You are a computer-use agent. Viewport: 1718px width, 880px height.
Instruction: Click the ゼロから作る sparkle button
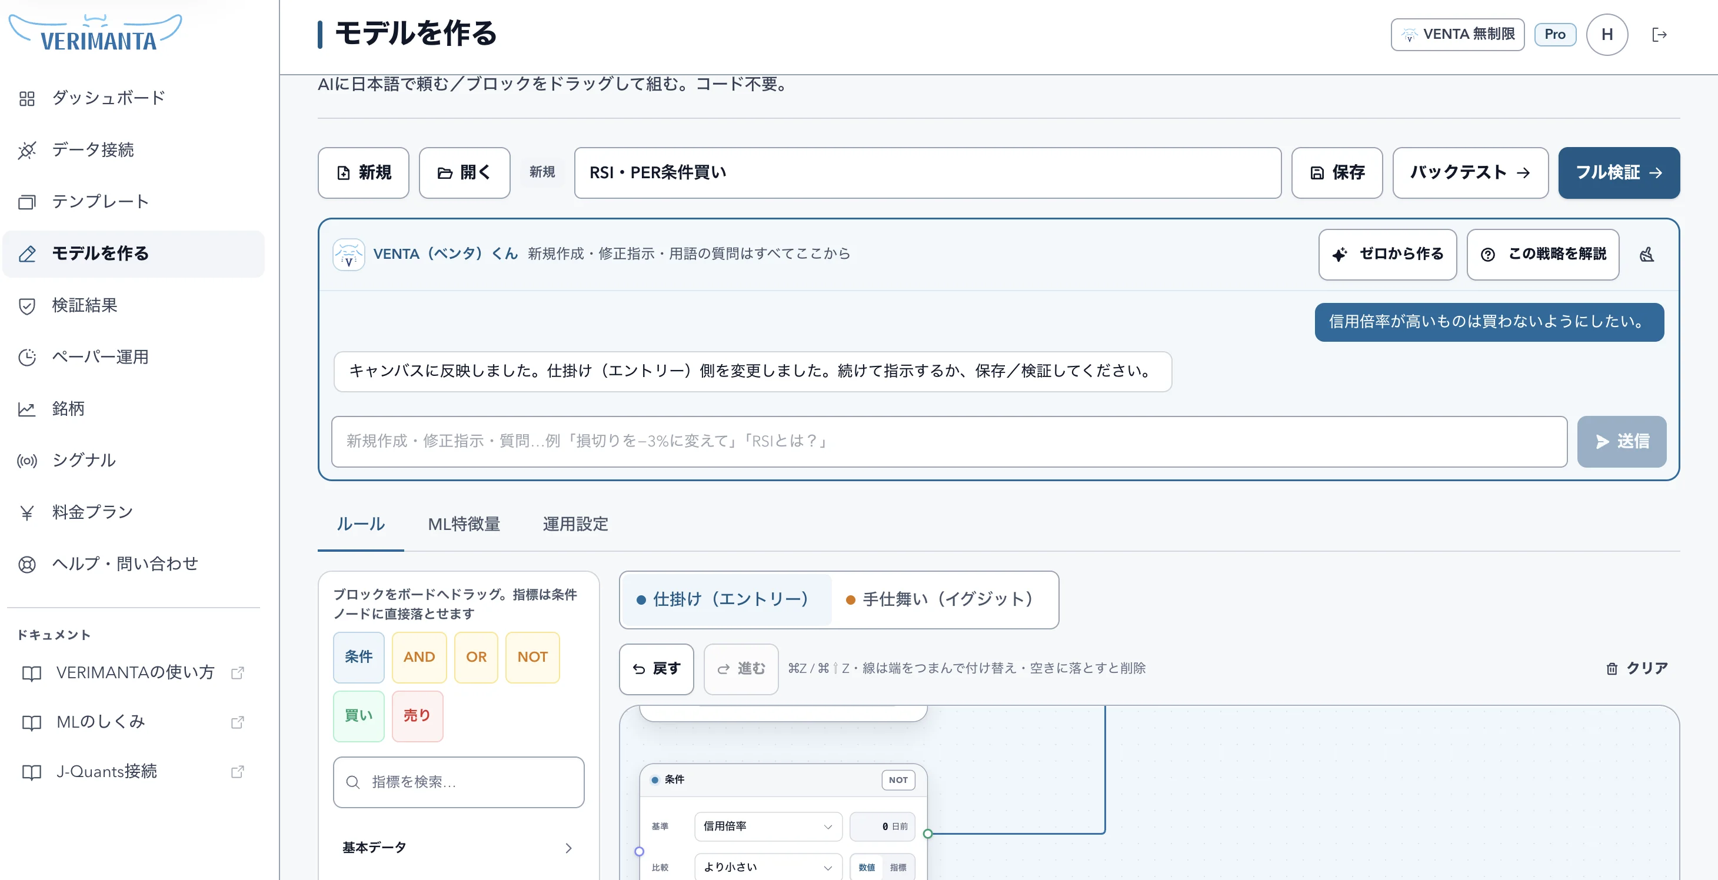pyautogui.click(x=1387, y=254)
